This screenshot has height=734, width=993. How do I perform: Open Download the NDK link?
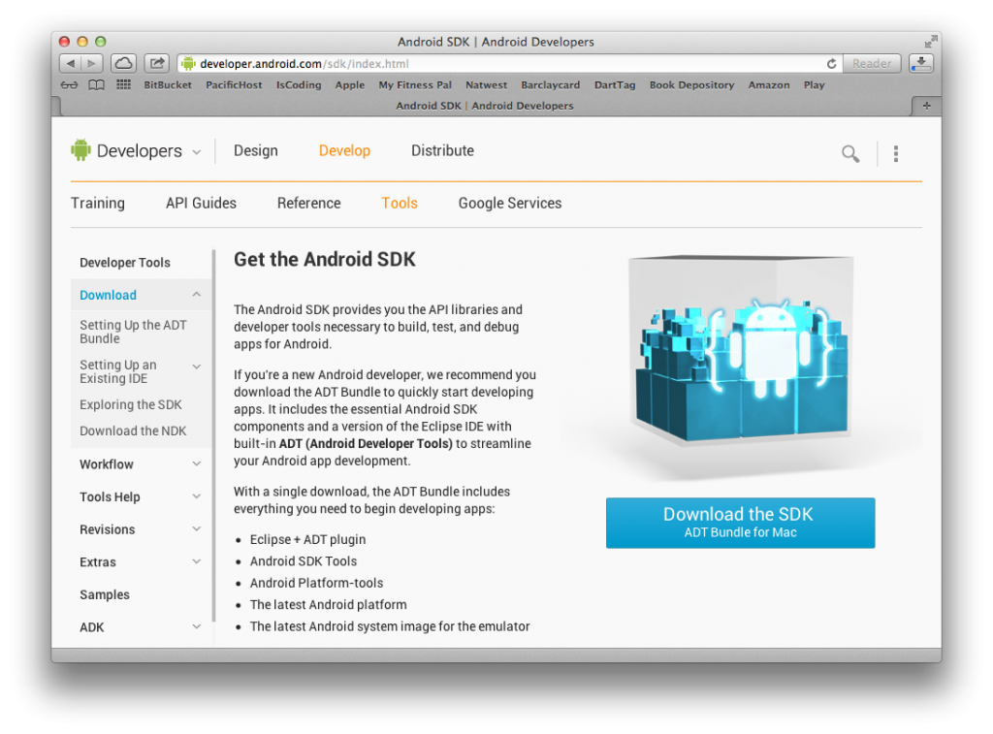click(133, 431)
